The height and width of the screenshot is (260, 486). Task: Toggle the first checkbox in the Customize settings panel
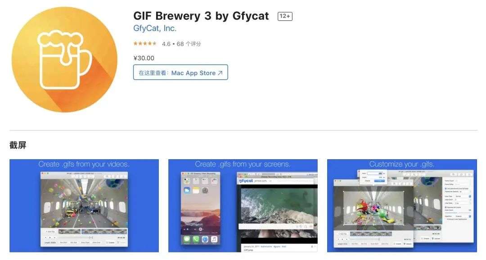(x=445, y=188)
